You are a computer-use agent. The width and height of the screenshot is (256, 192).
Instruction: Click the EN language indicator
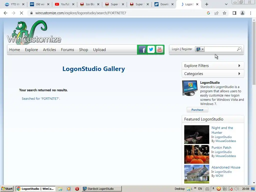200,189
